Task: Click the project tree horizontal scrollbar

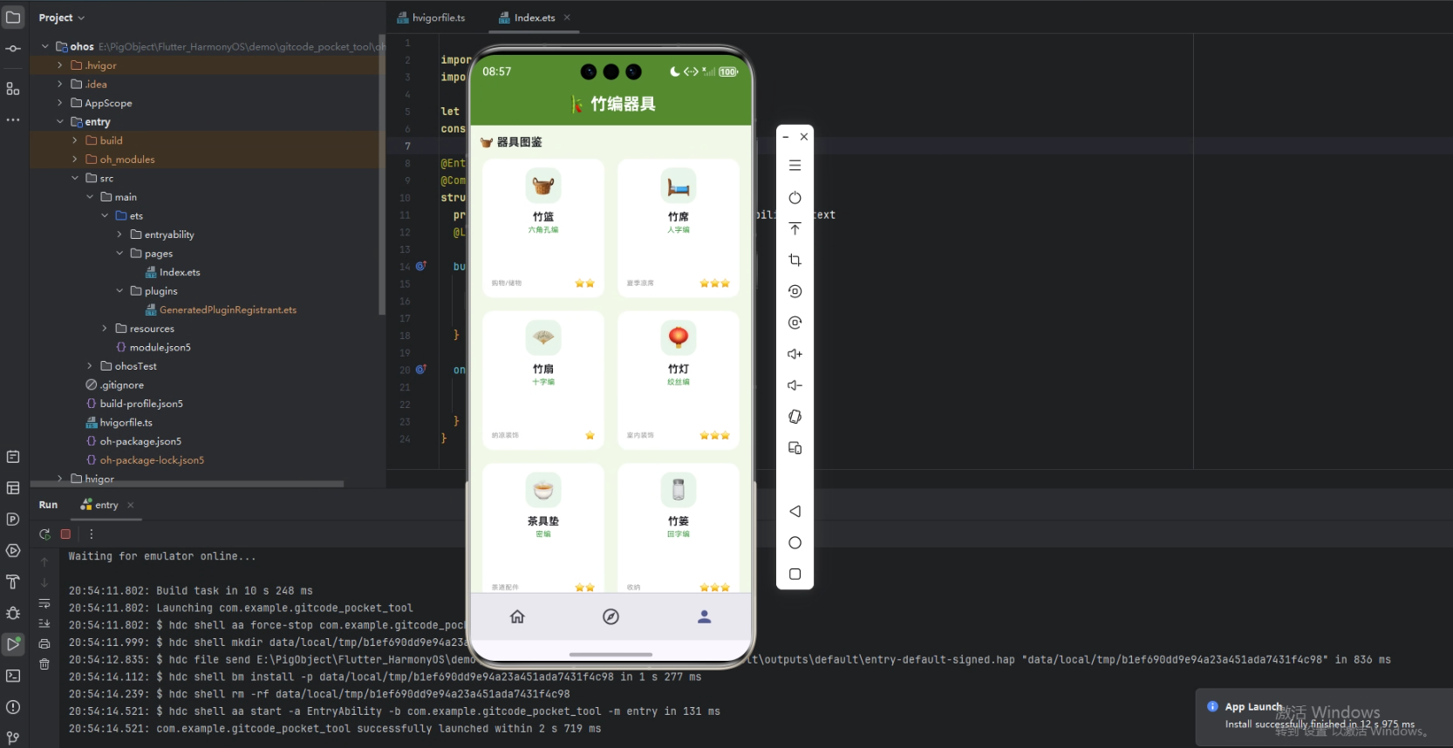Action: [x=188, y=484]
